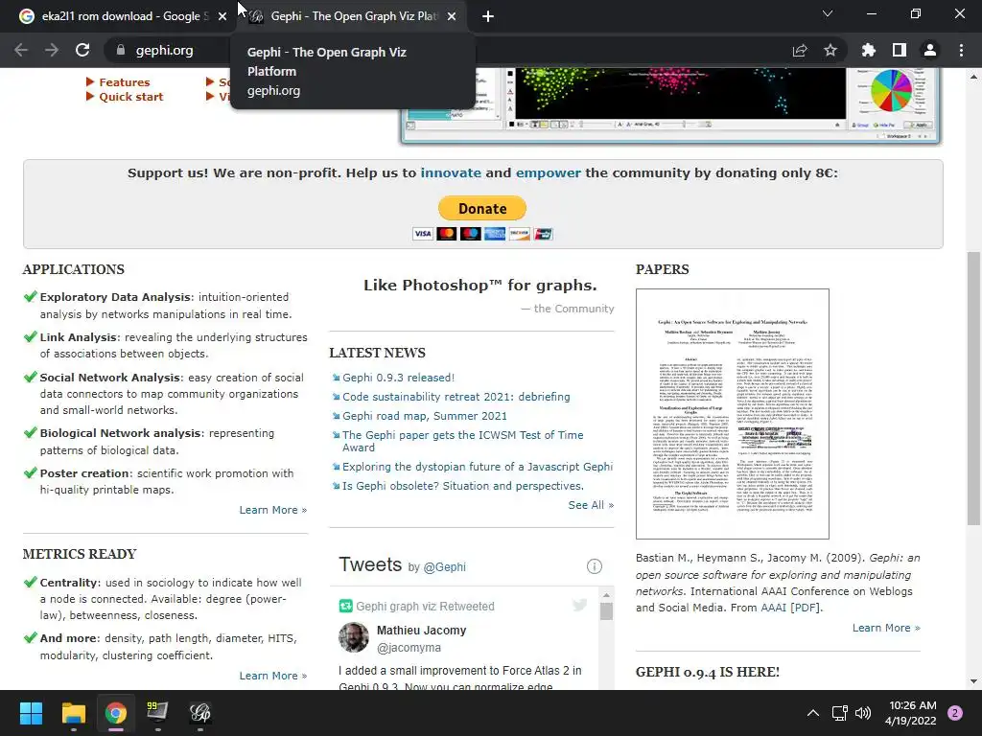Screen dimensions: 982x736
Task: Open Chrome extensions puzzle icon
Action: pyautogui.click(x=869, y=50)
